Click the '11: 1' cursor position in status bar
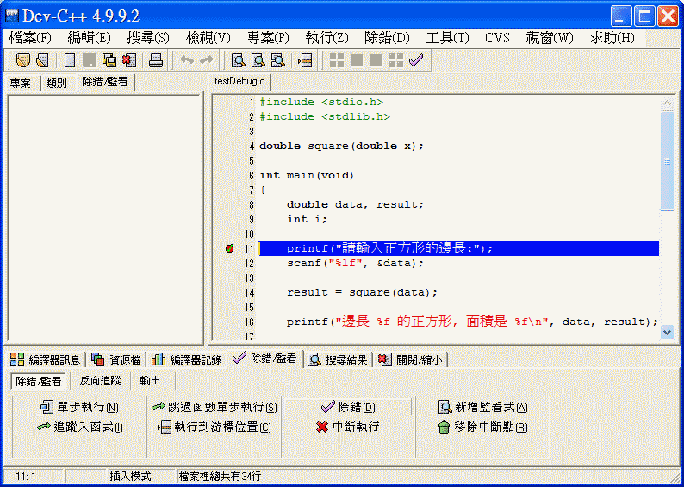The height and width of the screenshot is (487, 684). (x=25, y=476)
